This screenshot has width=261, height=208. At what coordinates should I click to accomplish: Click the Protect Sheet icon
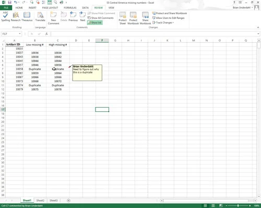[123, 18]
